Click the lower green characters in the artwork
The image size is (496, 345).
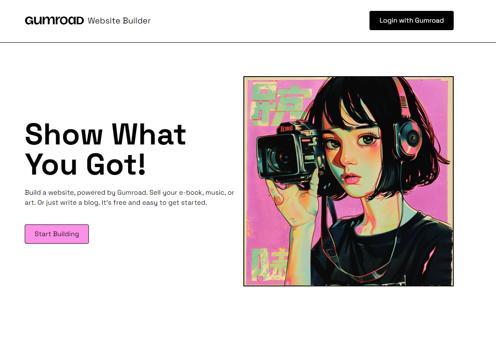(269, 264)
